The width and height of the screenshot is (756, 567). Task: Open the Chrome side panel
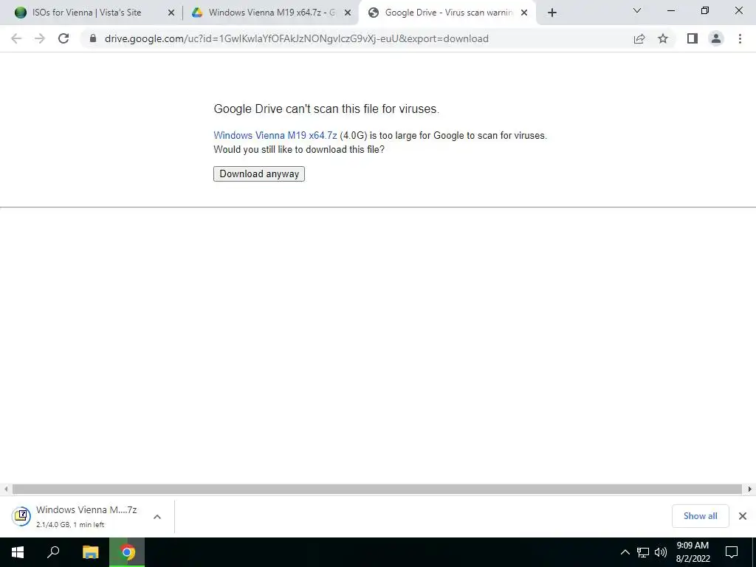click(693, 38)
